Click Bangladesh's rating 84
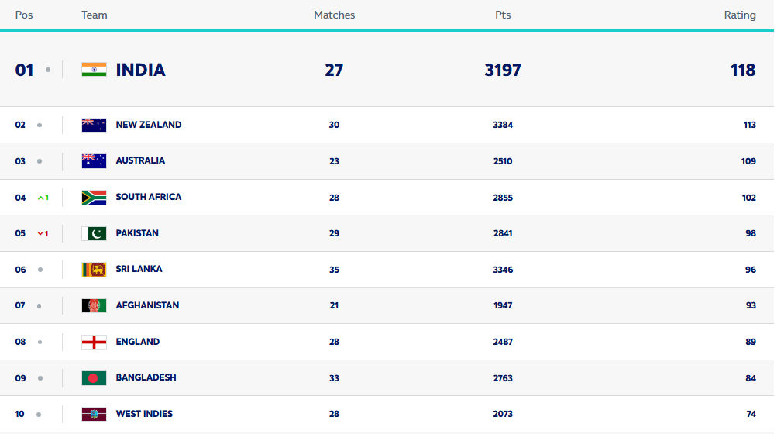Viewport: 784px width, 434px height. (751, 378)
